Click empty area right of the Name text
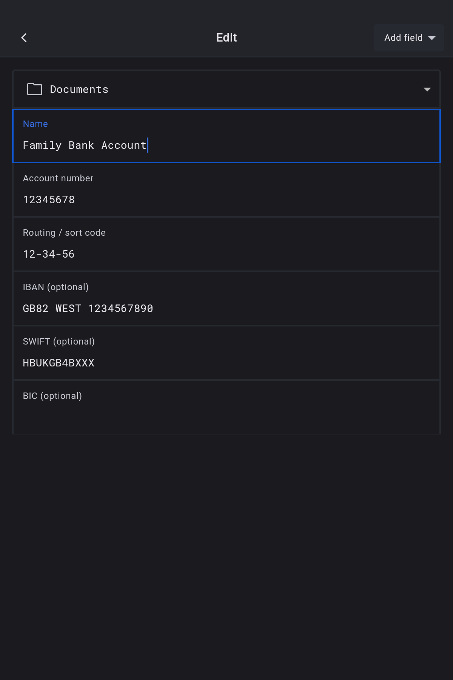This screenshot has width=453, height=680. [x=294, y=145]
